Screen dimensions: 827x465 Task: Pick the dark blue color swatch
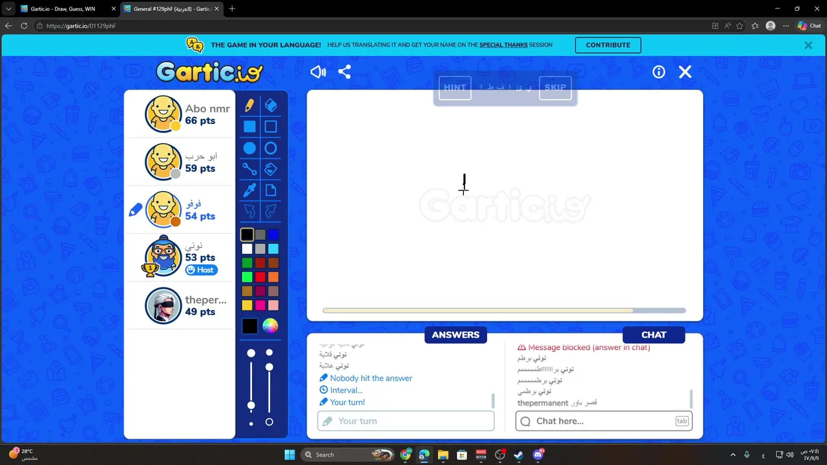273,234
